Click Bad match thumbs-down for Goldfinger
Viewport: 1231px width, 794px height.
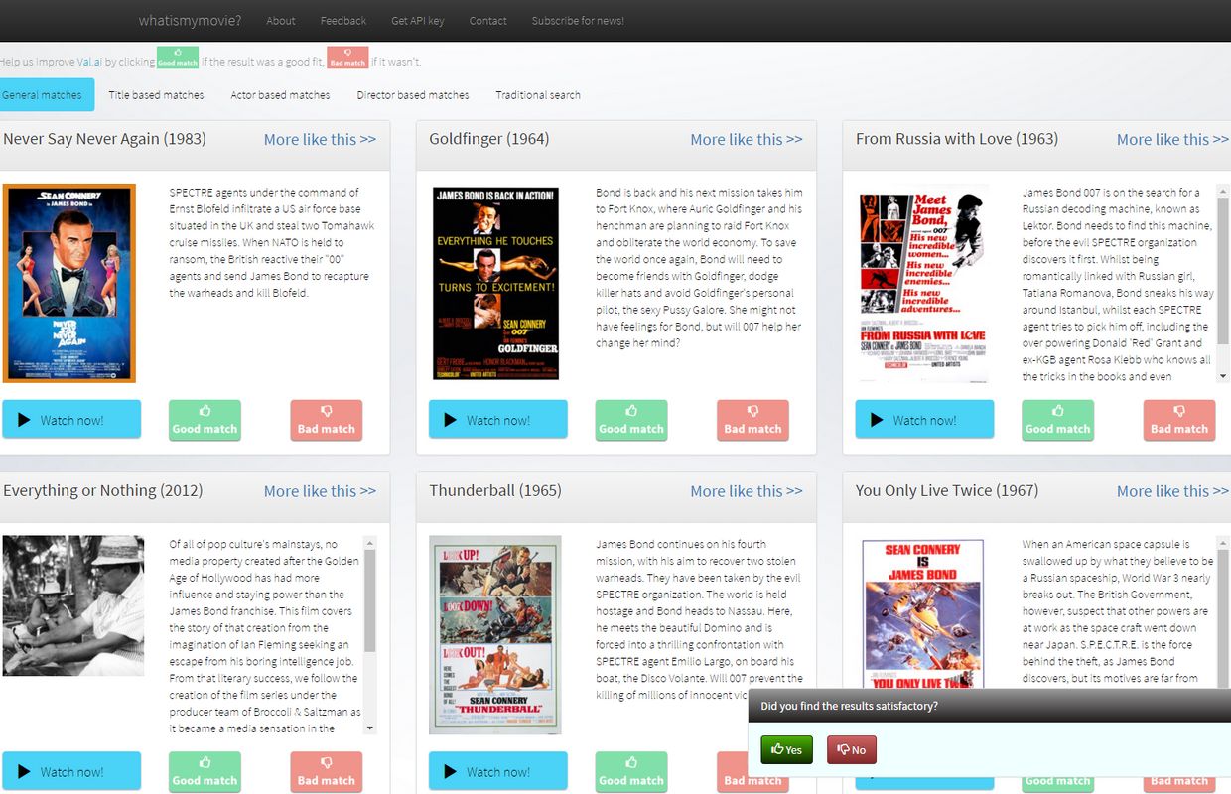[x=752, y=420]
